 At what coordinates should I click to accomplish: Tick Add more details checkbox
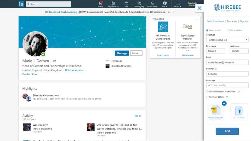coord(207,97)
